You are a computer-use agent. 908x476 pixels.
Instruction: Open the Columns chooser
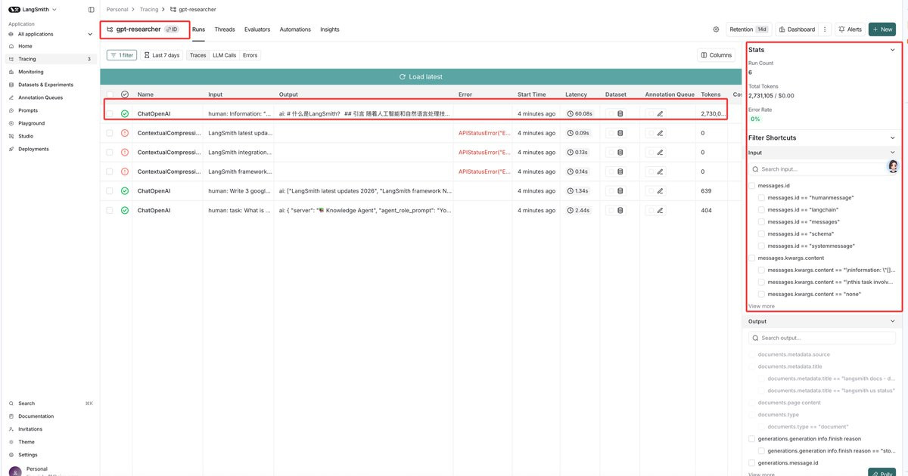716,55
